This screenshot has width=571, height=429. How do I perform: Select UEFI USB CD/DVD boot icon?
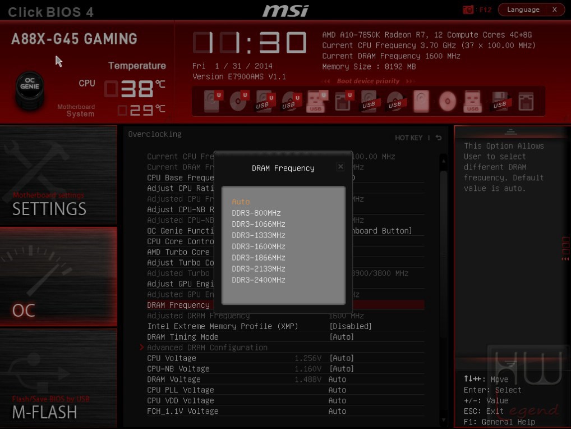click(x=291, y=101)
